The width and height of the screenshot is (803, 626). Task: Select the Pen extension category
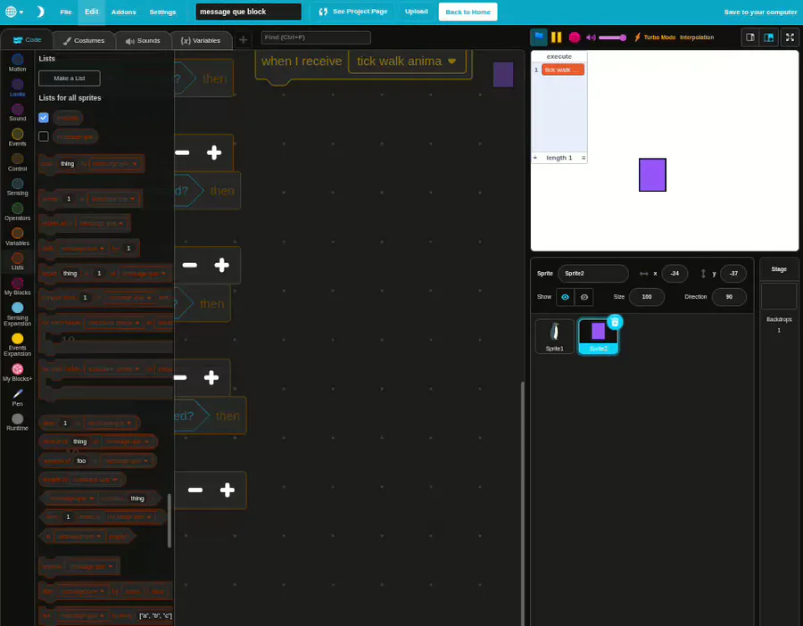[18, 398]
